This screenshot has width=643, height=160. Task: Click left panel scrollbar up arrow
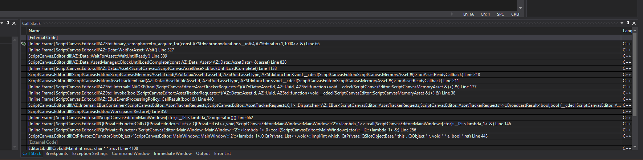(15, 39)
